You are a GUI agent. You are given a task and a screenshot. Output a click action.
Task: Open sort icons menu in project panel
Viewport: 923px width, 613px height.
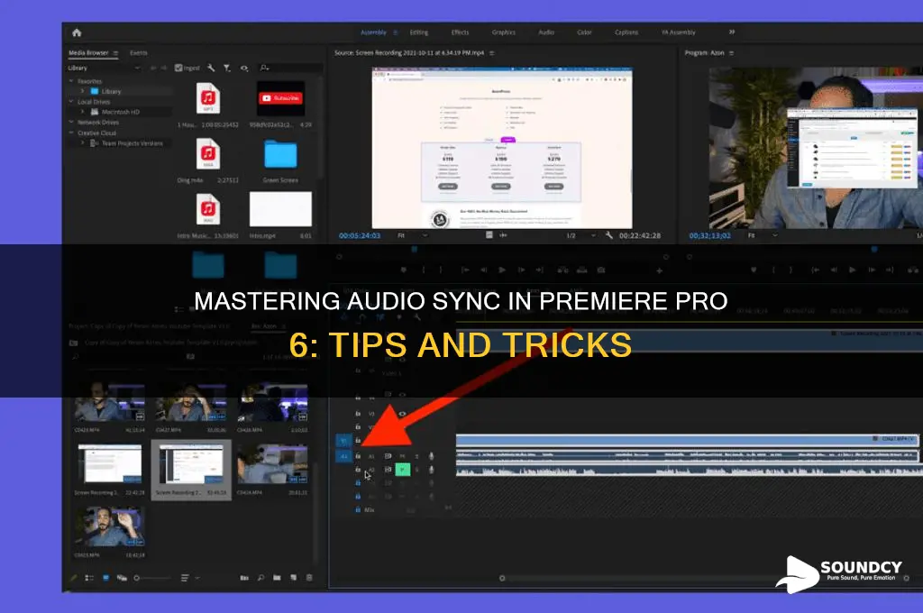point(185,578)
